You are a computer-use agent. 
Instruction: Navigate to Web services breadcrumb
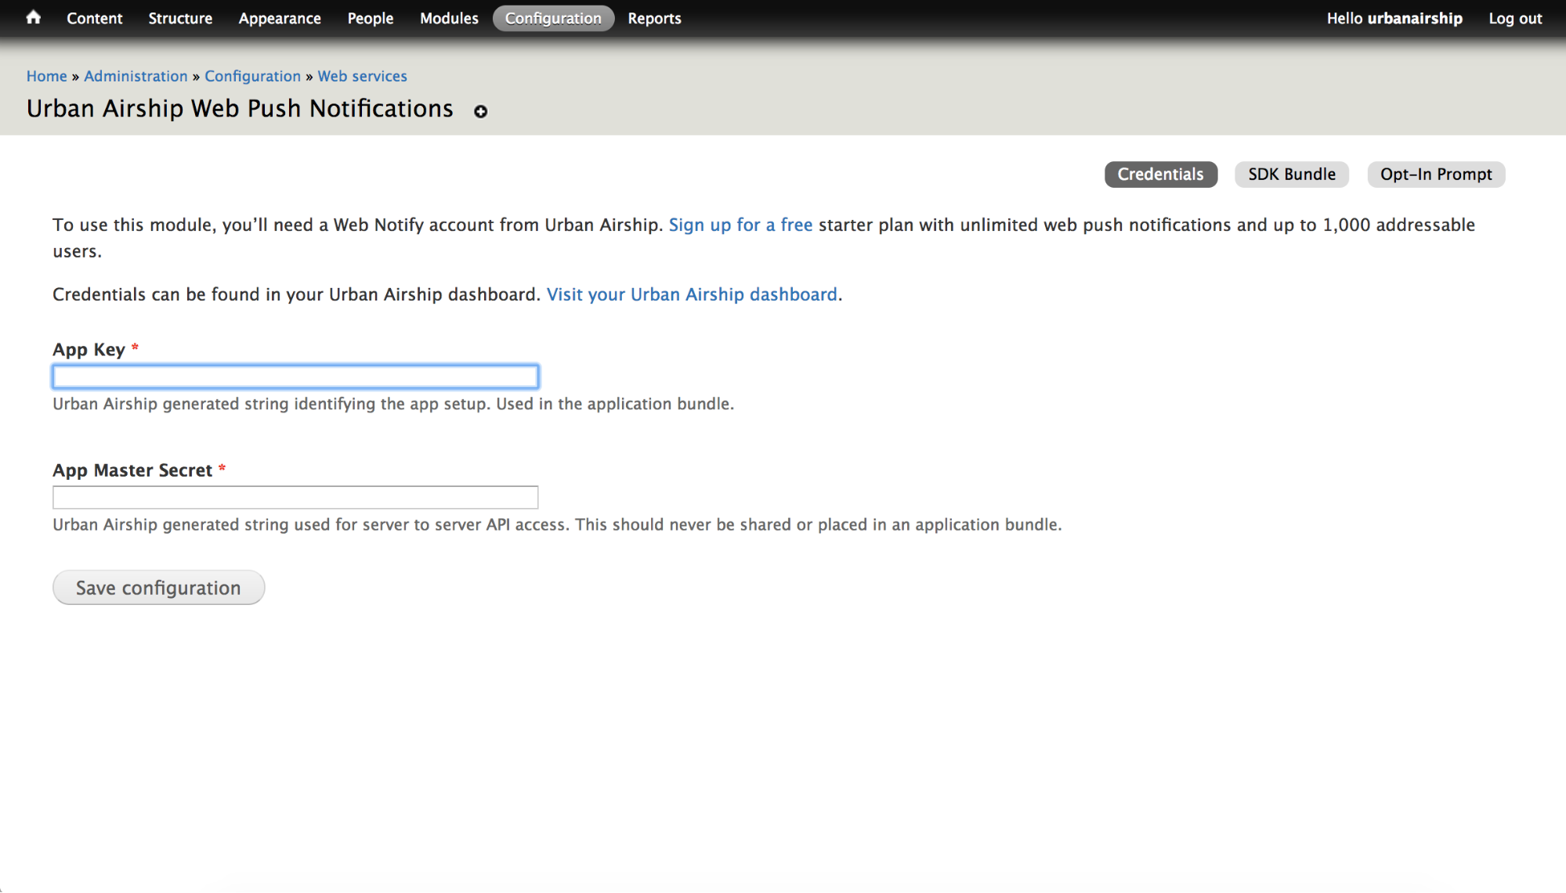point(362,76)
